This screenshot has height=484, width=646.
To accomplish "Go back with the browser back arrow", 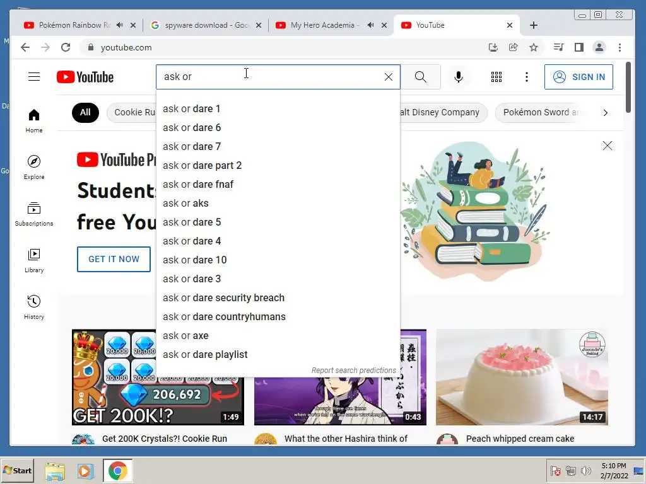I will click(25, 47).
